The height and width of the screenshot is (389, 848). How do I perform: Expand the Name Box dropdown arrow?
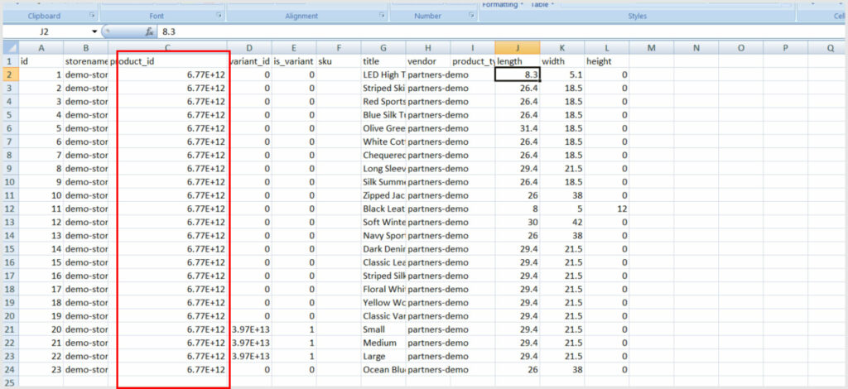94,32
